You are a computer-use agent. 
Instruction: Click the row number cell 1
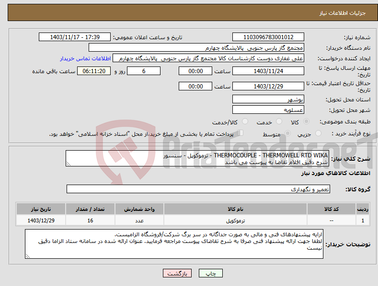363,220
